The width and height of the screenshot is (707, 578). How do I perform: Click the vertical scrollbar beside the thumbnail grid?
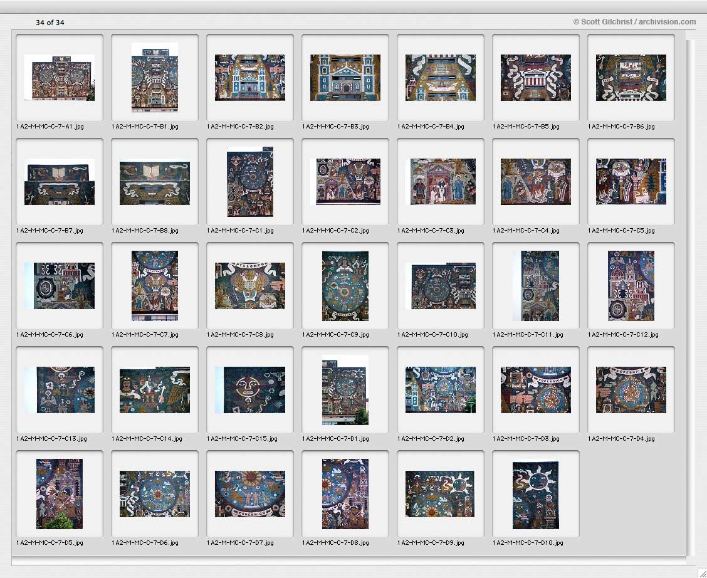690,298
